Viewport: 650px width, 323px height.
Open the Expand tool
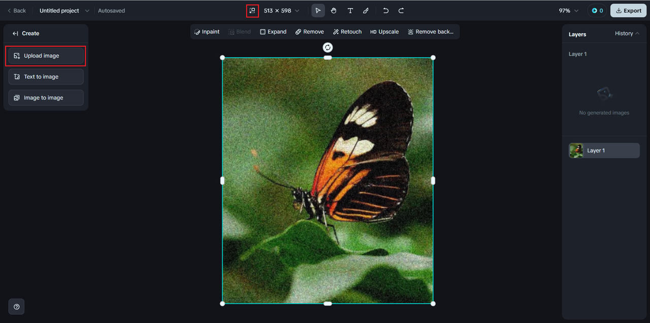[273, 31]
